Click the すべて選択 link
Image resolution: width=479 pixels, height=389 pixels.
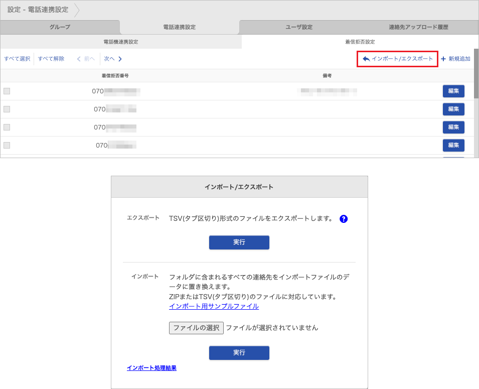tap(17, 59)
